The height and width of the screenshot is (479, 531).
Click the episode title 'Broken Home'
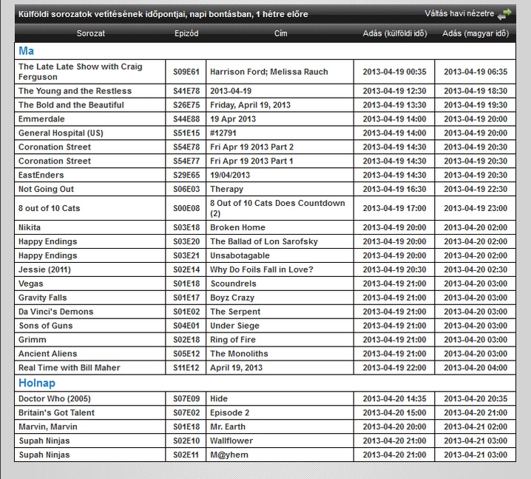point(237,227)
